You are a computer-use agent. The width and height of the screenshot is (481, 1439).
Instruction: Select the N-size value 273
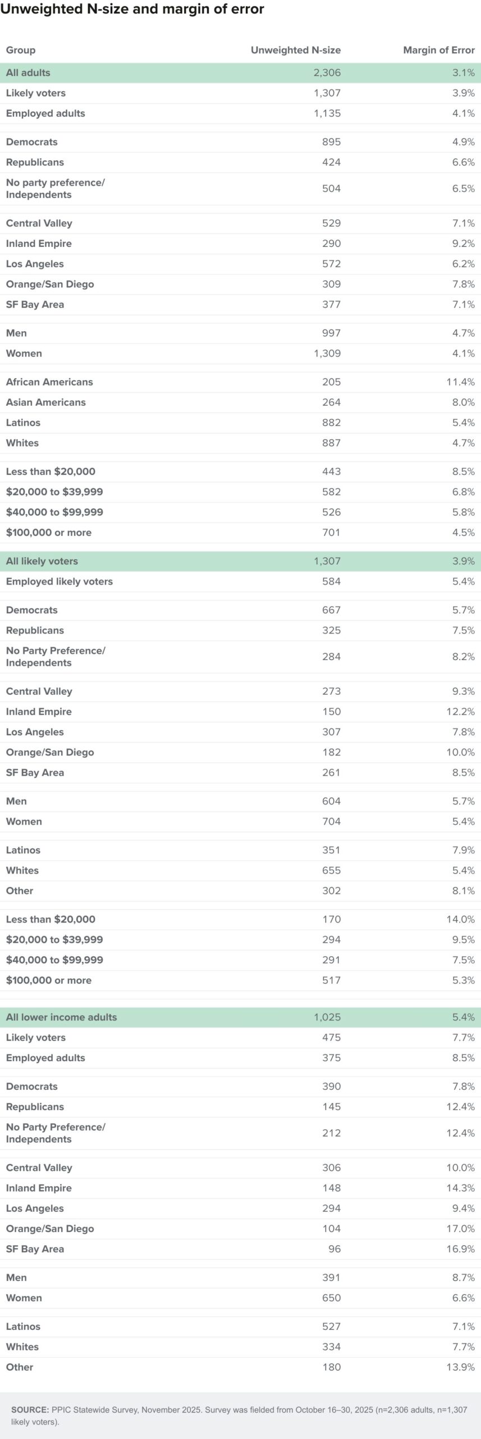pyautogui.click(x=331, y=691)
